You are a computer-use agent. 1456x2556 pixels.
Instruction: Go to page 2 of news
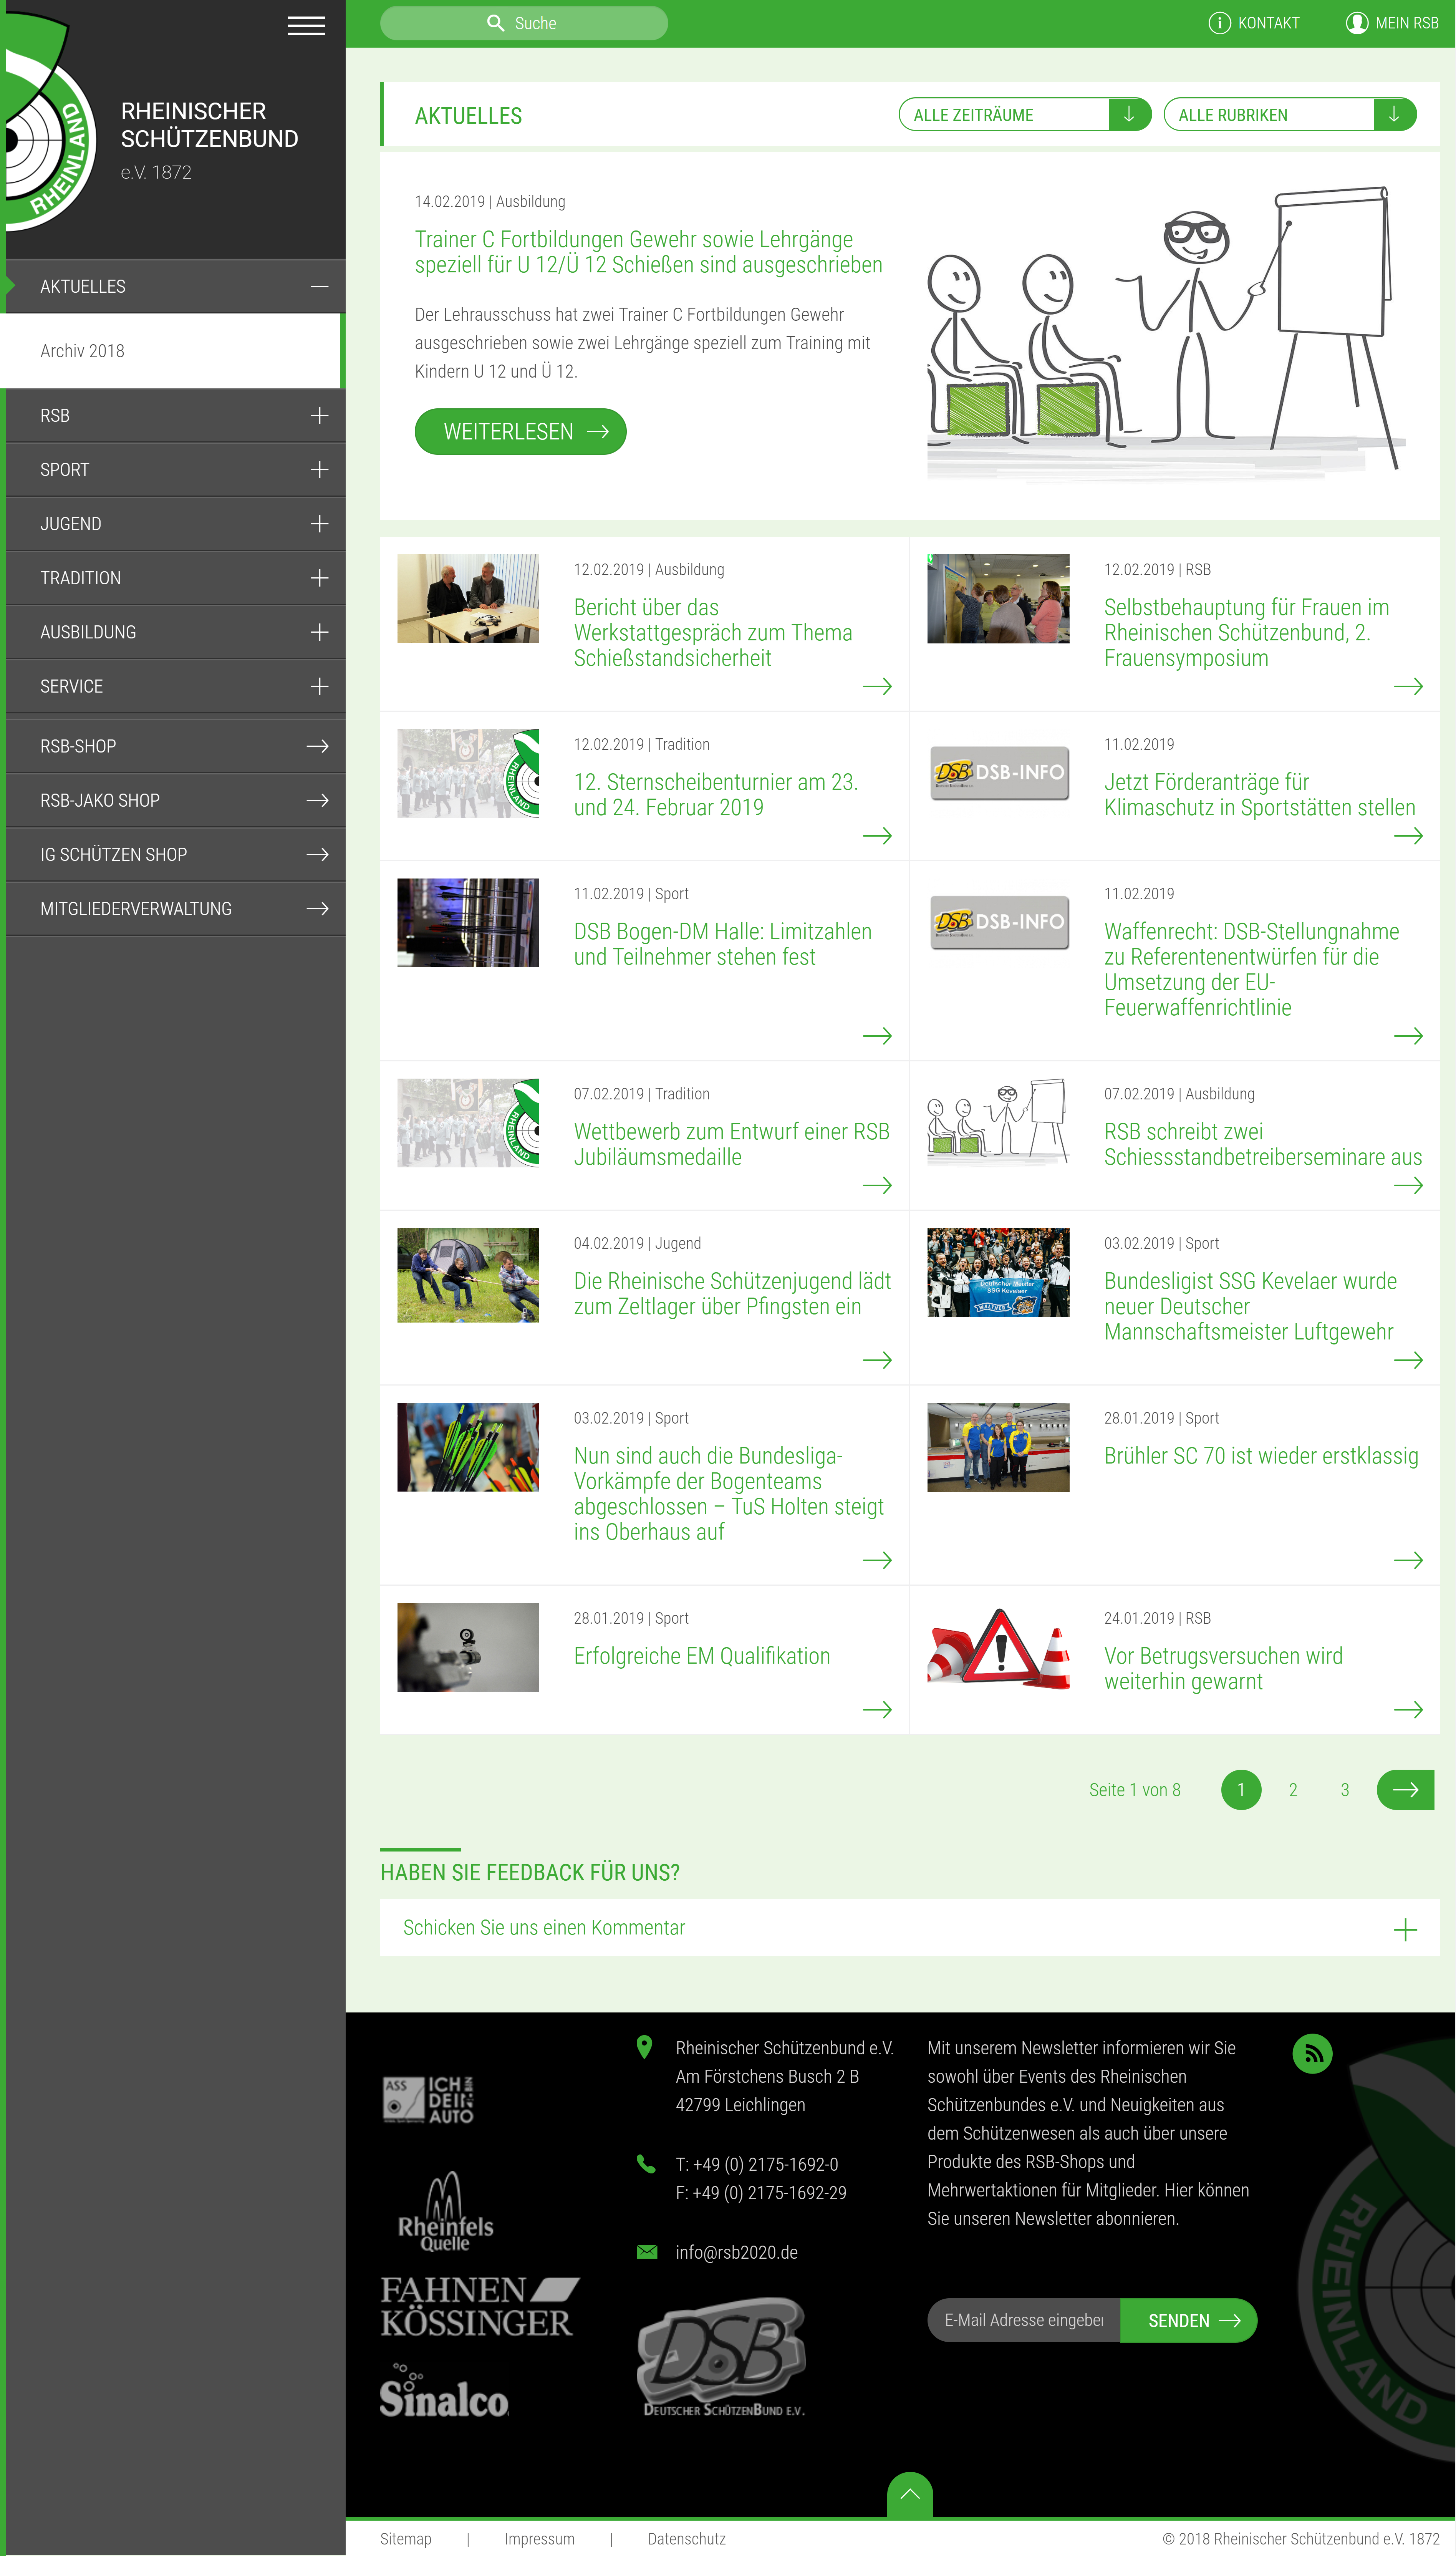[x=1293, y=1790]
